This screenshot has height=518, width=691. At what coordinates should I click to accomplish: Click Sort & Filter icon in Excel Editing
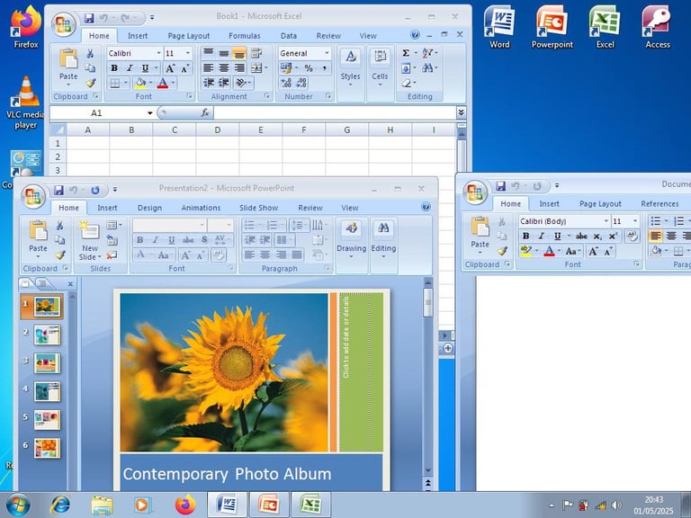tap(427, 53)
